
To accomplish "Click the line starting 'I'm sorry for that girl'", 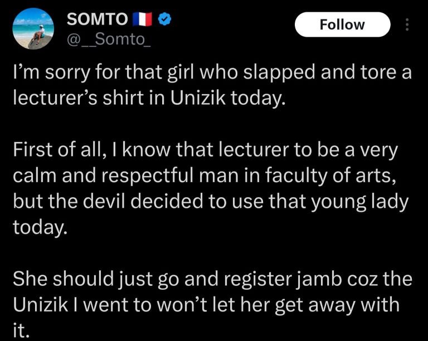I will tap(212, 72).
